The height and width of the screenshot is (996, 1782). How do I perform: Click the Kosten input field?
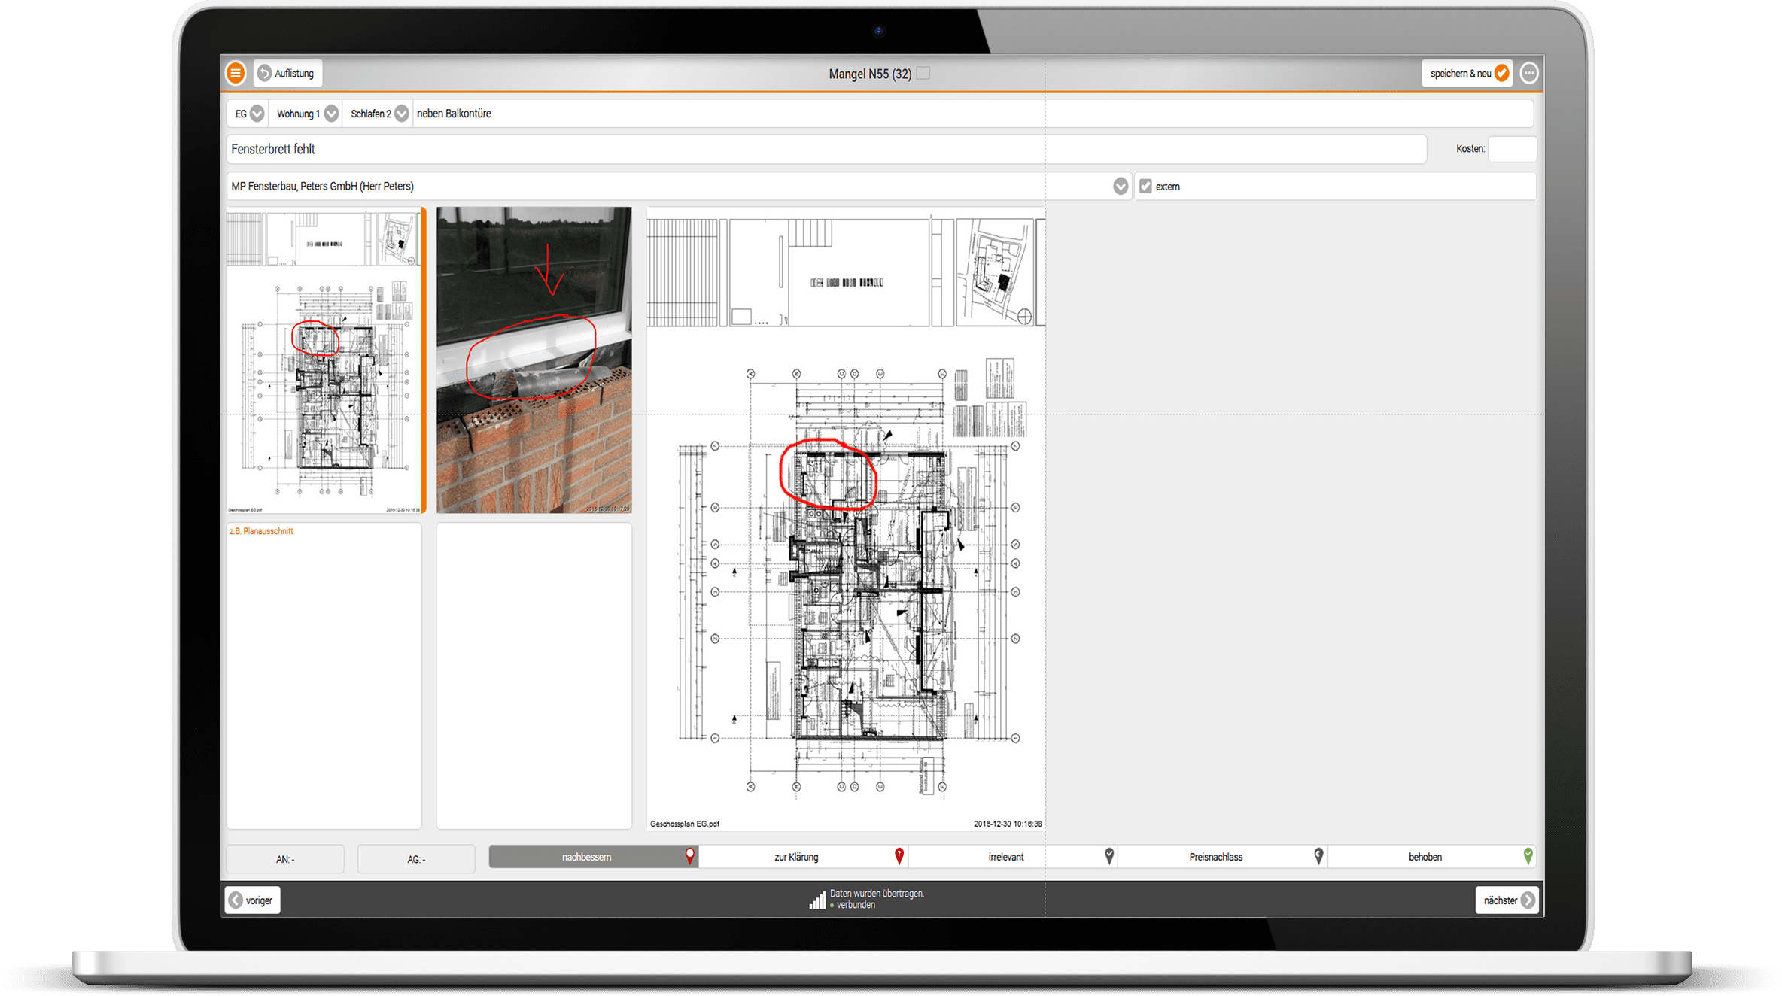pos(1512,149)
